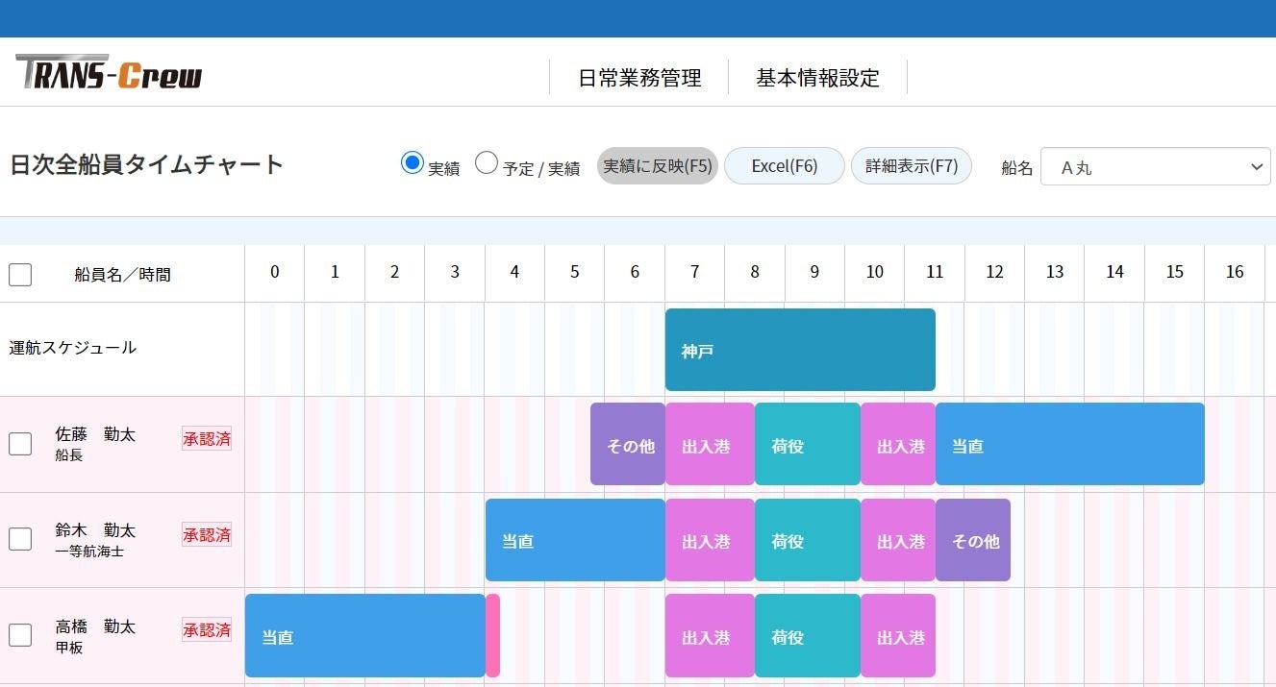Open the 日常業務管理 menu
Image resolution: width=1276 pixels, height=687 pixels.
(641, 77)
